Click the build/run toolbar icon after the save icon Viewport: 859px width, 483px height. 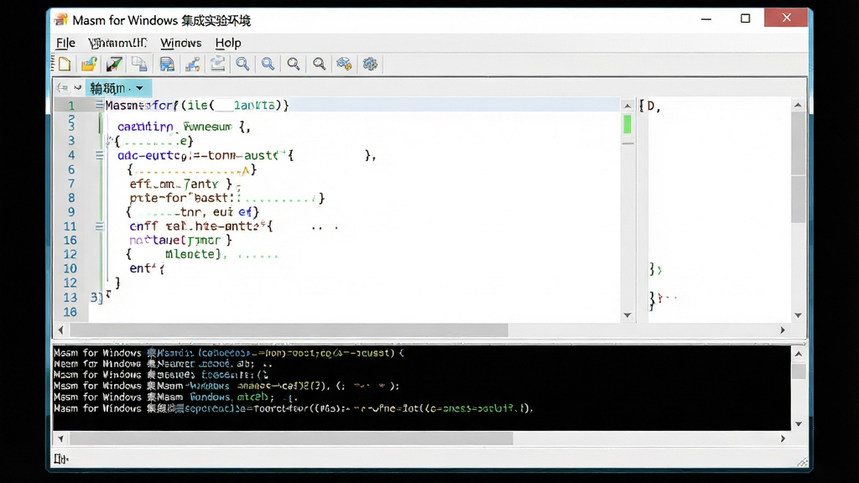click(192, 64)
